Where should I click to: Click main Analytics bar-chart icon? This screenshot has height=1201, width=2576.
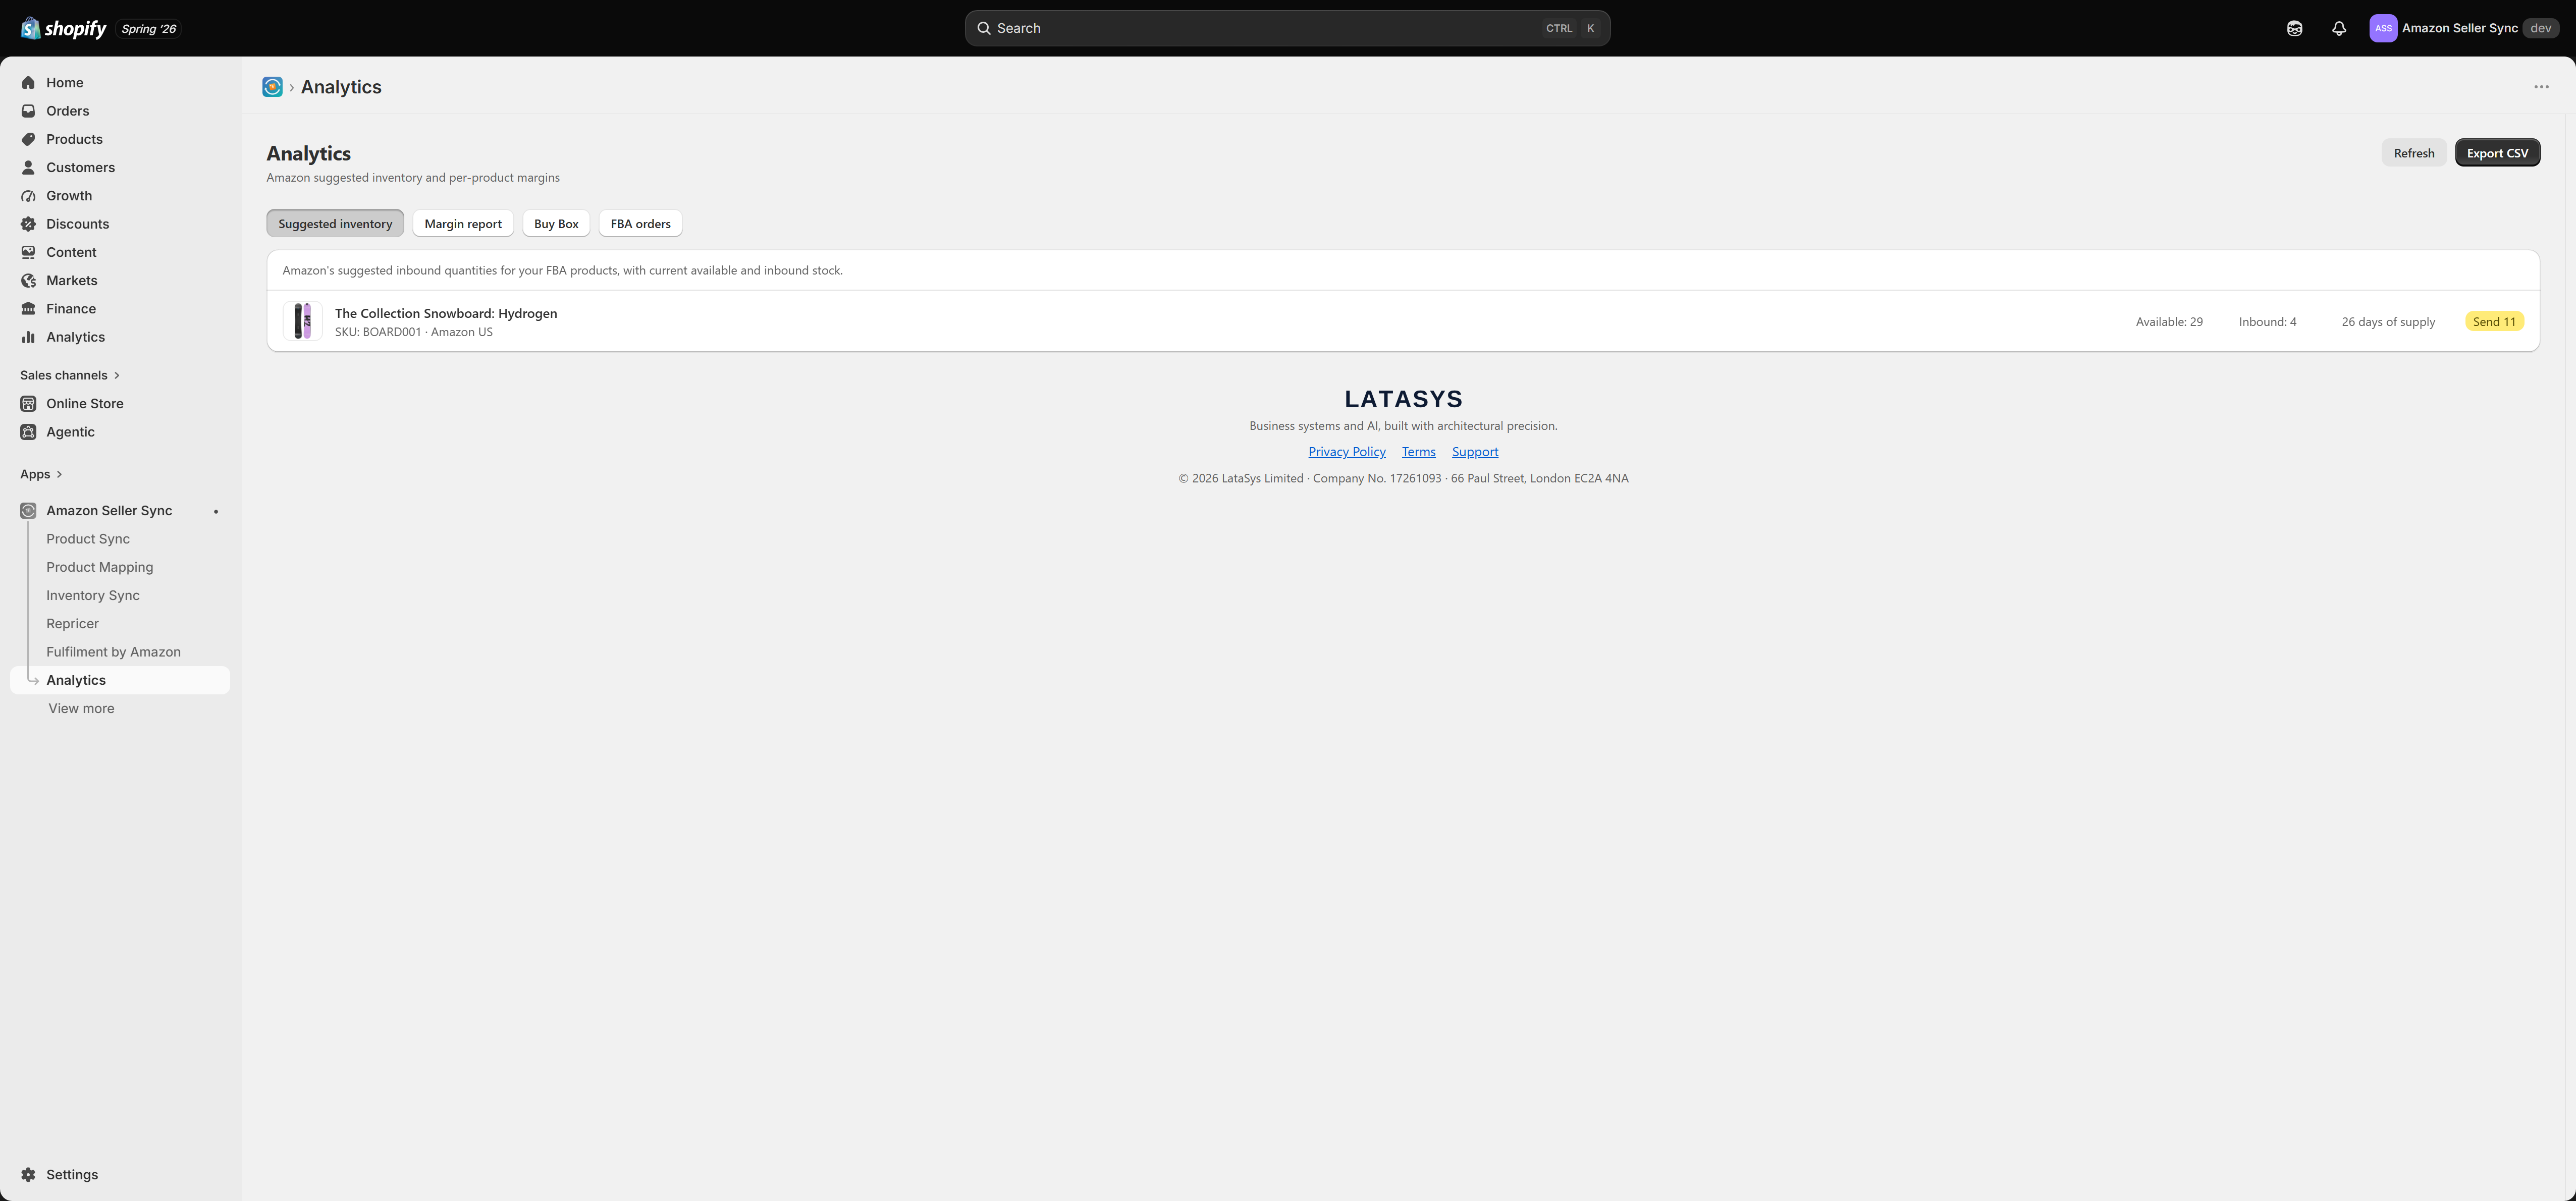(28, 337)
